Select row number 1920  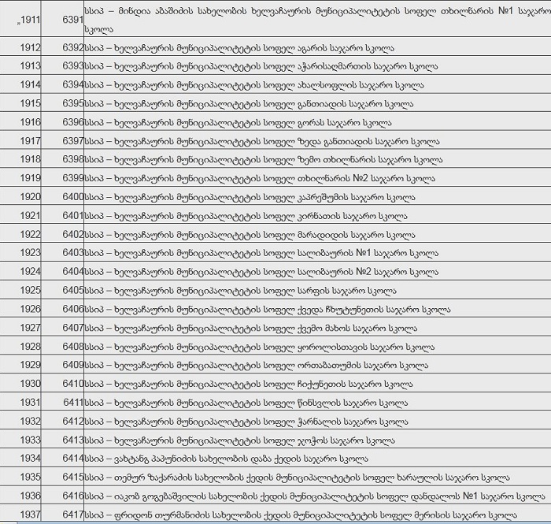[x=30, y=197]
